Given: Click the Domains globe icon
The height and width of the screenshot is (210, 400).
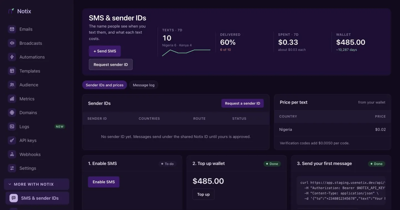Looking at the screenshot, I should (x=12, y=112).
